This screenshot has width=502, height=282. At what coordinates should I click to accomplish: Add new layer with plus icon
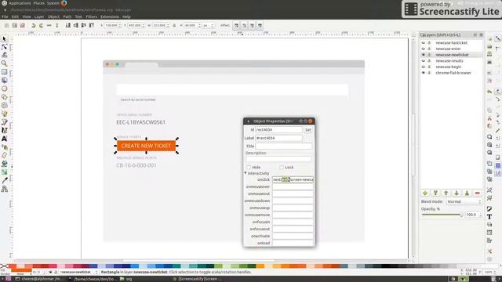[x=425, y=193]
